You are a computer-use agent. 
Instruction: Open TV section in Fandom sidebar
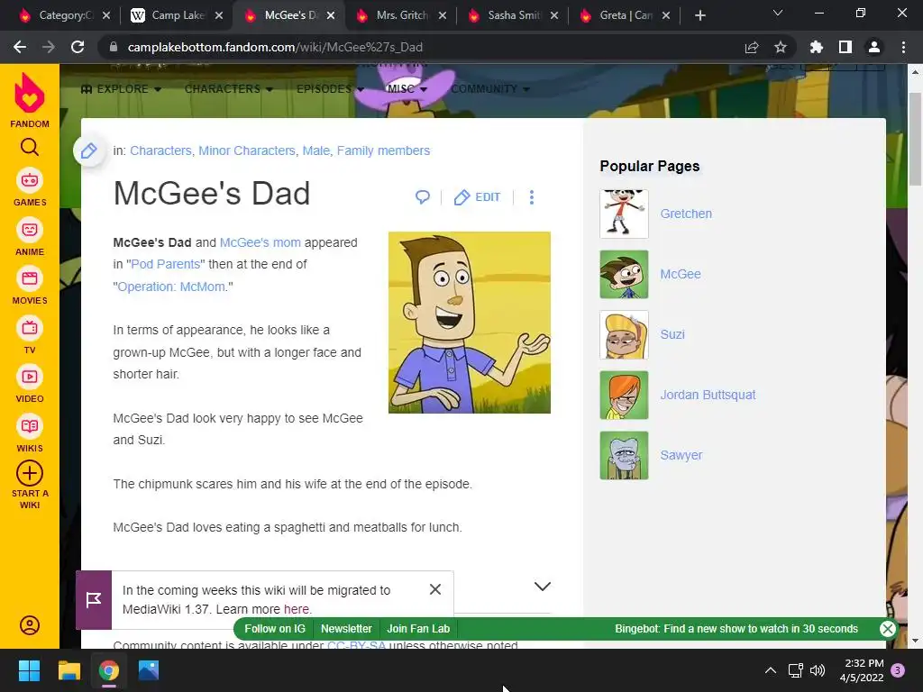[x=30, y=336]
